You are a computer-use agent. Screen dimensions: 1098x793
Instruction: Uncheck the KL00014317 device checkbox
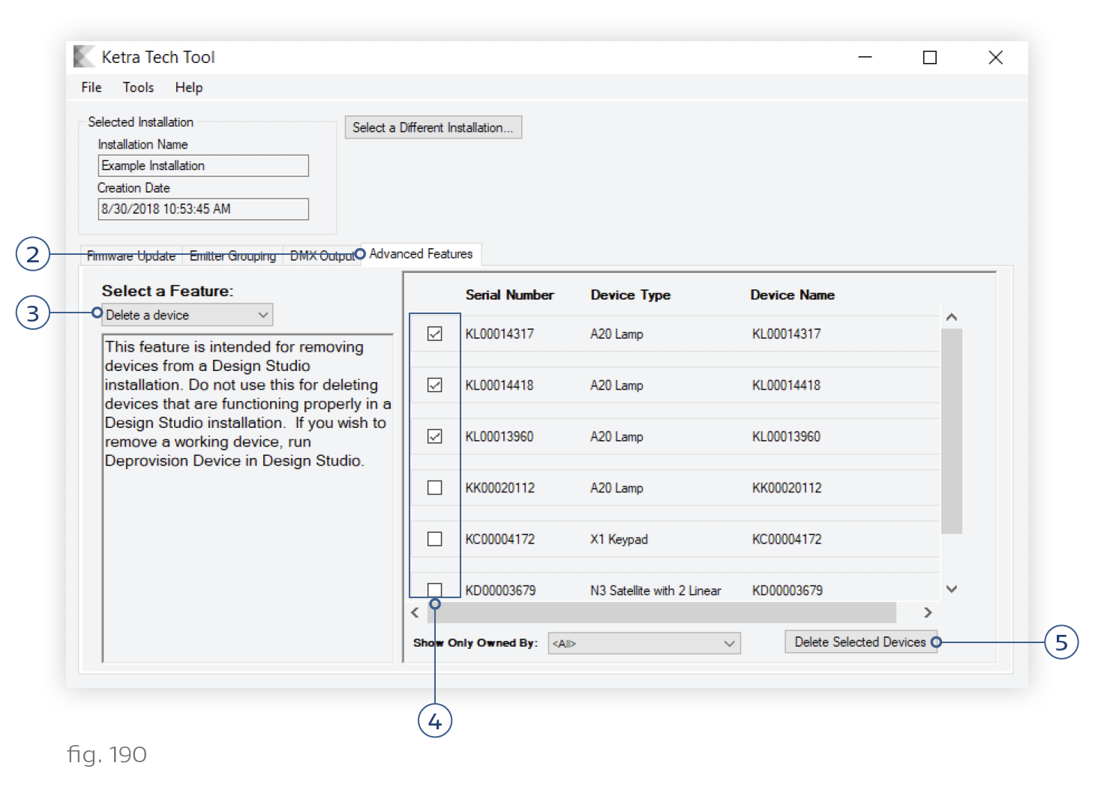tap(434, 334)
